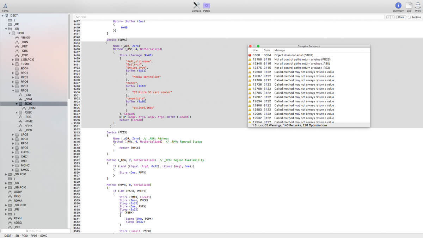Jump to the next find match

click(392, 17)
